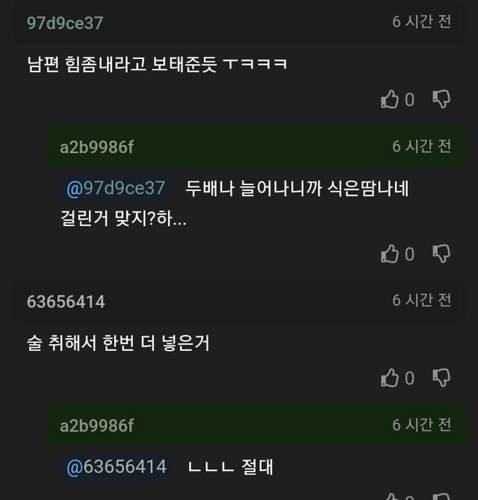This screenshot has height=500, width=478.
Task: Like the comment by 97d9ce37
Action: pos(390,99)
